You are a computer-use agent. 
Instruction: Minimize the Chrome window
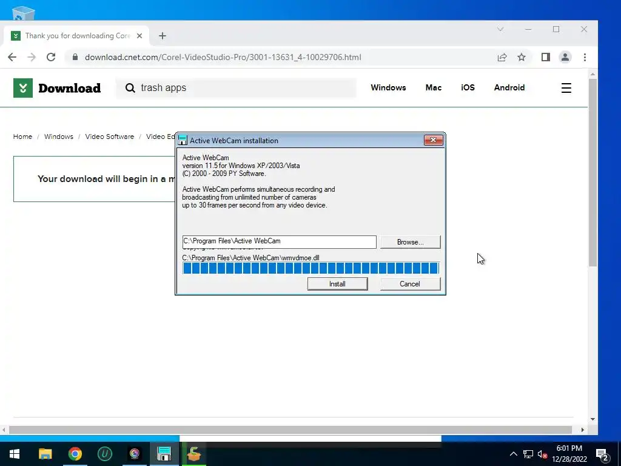tap(528, 29)
